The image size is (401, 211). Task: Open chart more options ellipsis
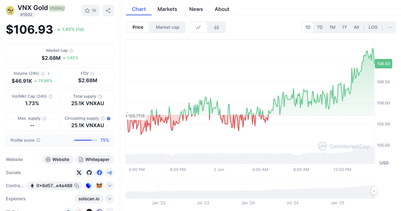coord(390,27)
